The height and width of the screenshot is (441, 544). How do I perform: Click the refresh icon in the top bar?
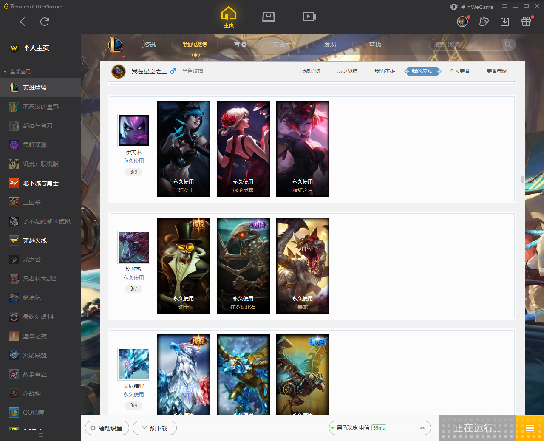coord(45,22)
